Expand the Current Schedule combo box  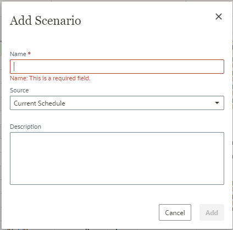[x=117, y=103]
